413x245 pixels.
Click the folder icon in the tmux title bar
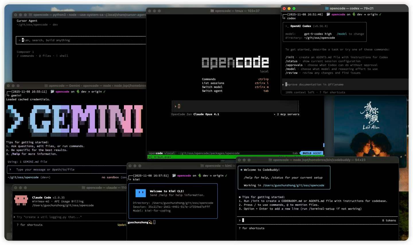click(212, 11)
